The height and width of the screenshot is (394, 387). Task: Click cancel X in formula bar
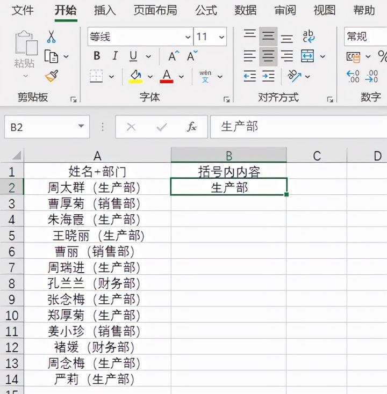pos(131,127)
